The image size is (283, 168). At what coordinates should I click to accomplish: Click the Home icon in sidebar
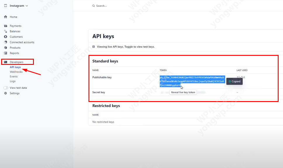point(6,17)
